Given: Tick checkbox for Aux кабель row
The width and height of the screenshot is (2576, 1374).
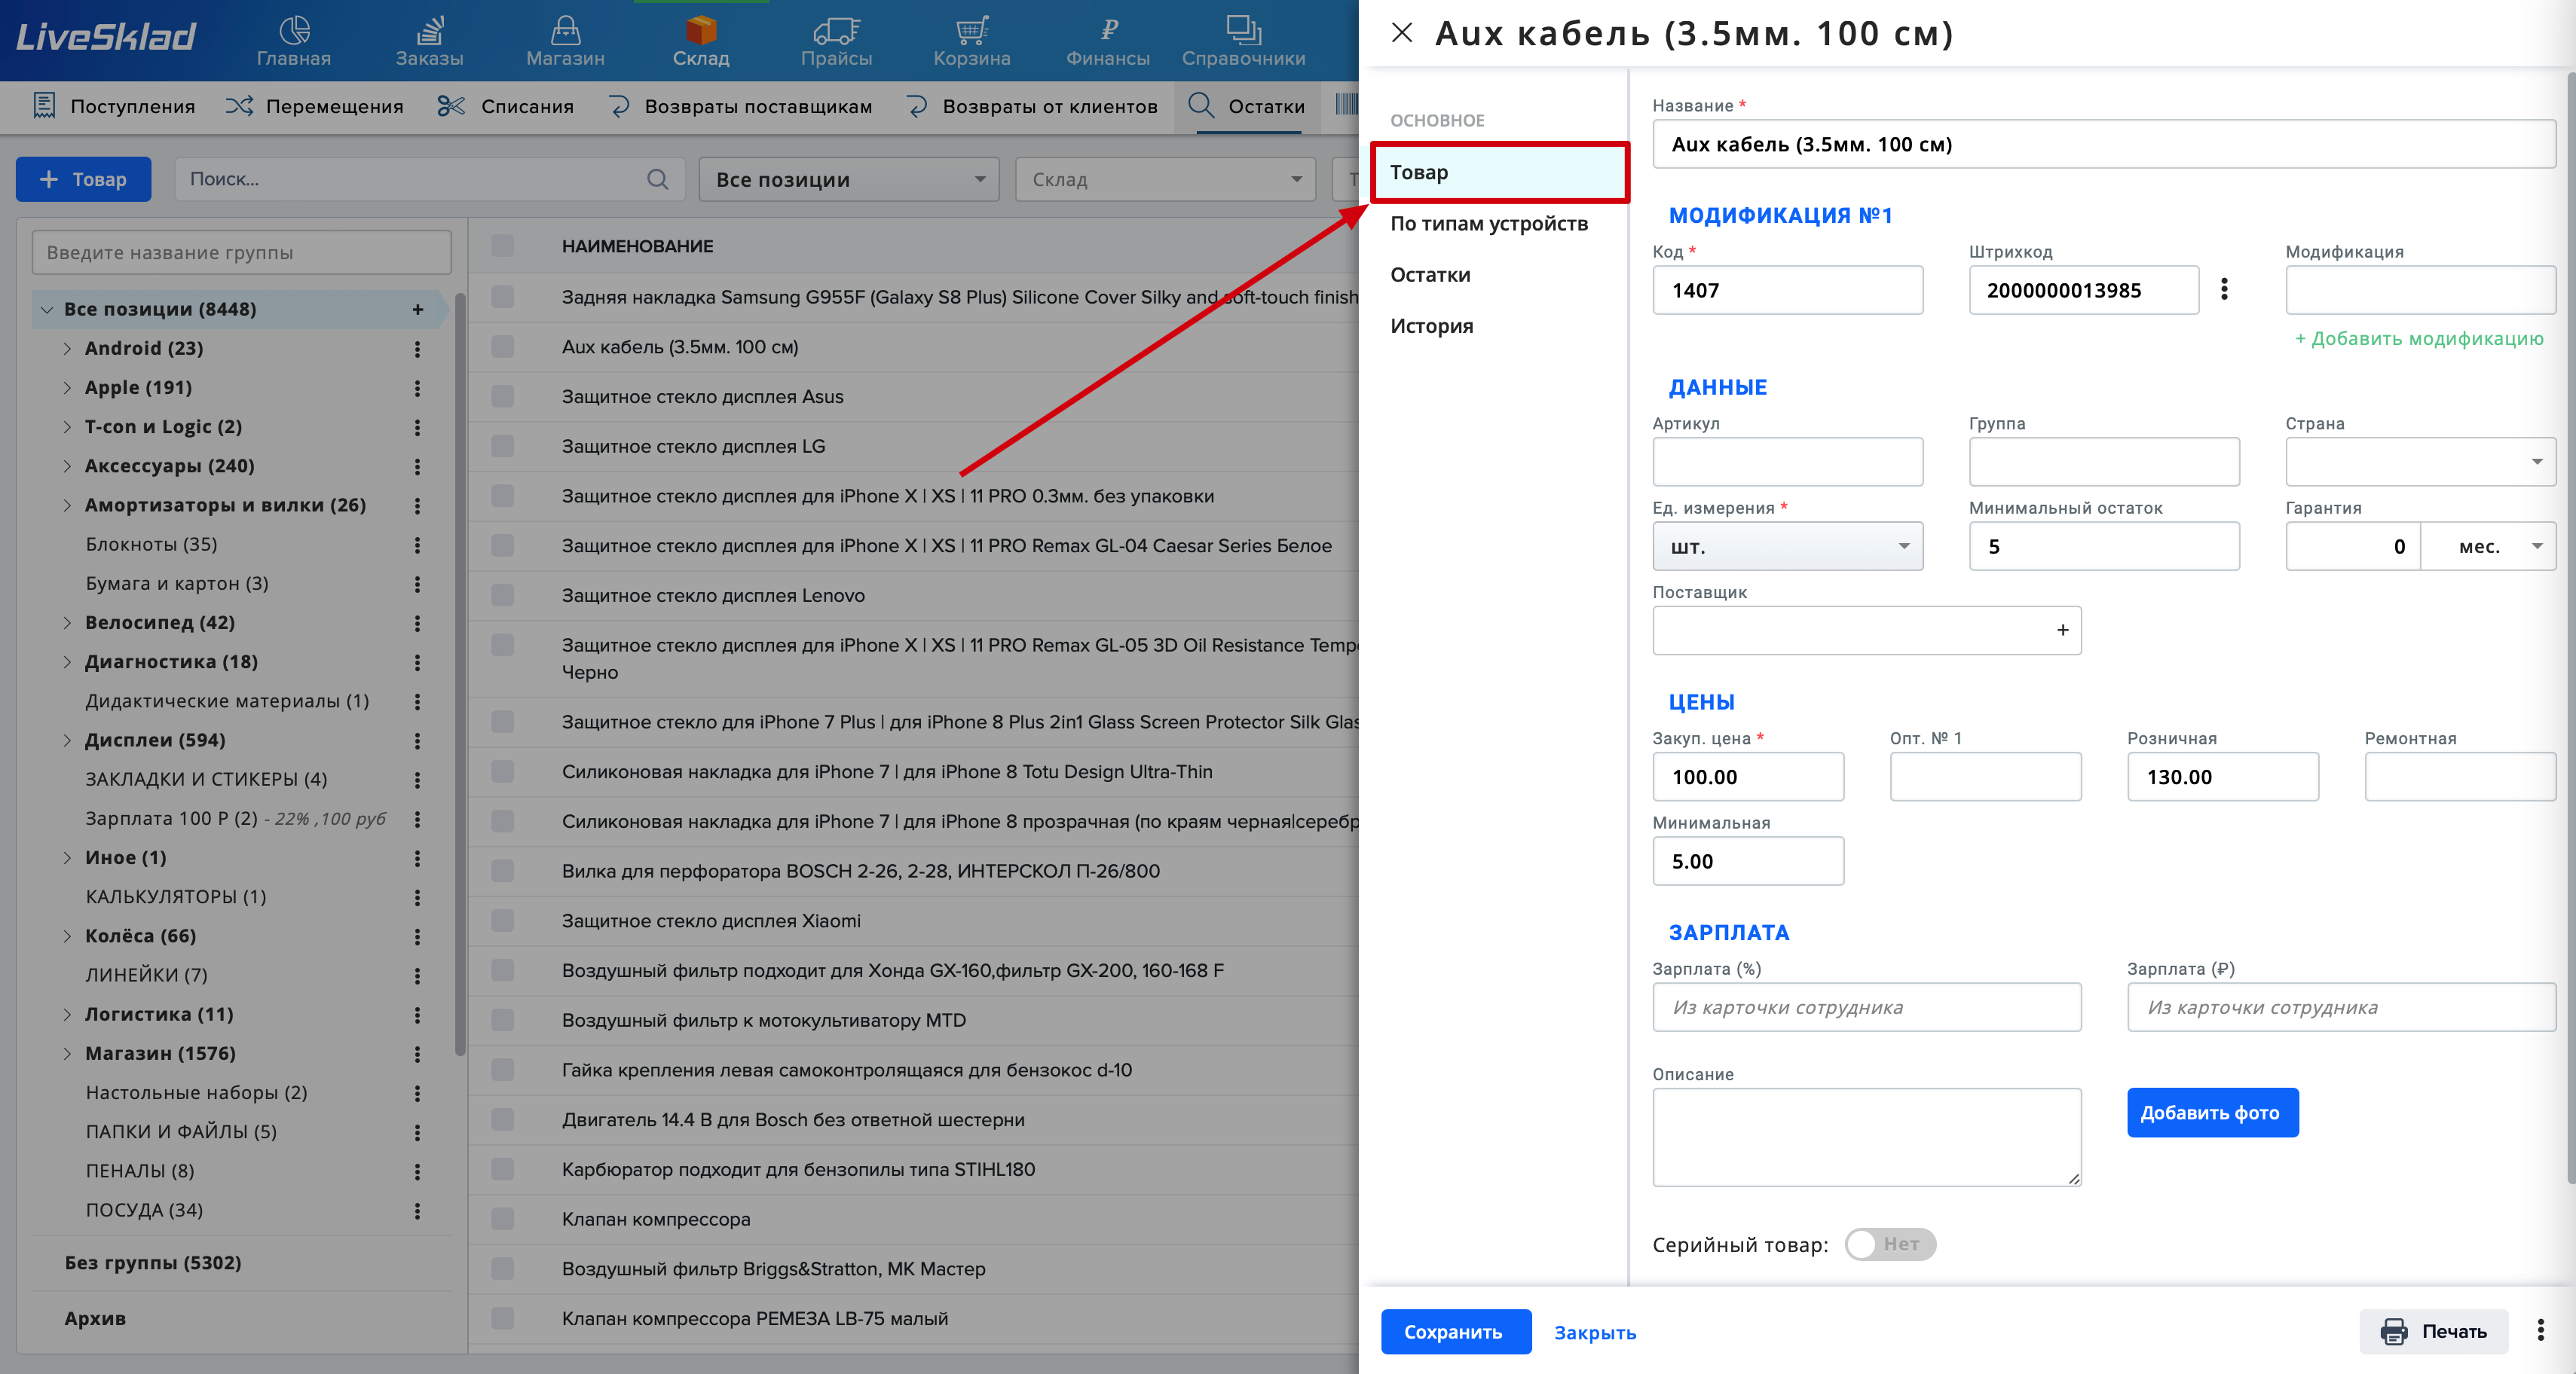Looking at the screenshot, I should pyautogui.click(x=503, y=347).
